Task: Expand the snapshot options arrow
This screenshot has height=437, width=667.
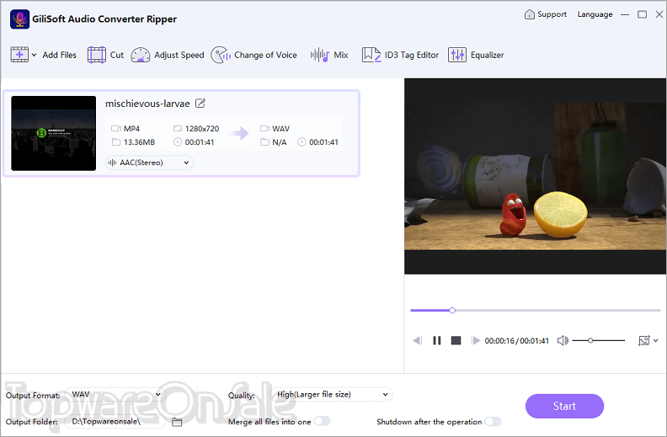Action: point(655,340)
